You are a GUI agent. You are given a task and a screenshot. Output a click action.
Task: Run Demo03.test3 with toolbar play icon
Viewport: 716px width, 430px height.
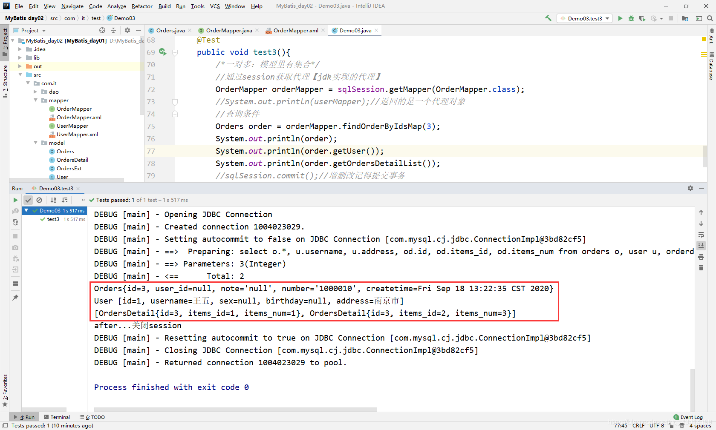pyautogui.click(x=620, y=18)
